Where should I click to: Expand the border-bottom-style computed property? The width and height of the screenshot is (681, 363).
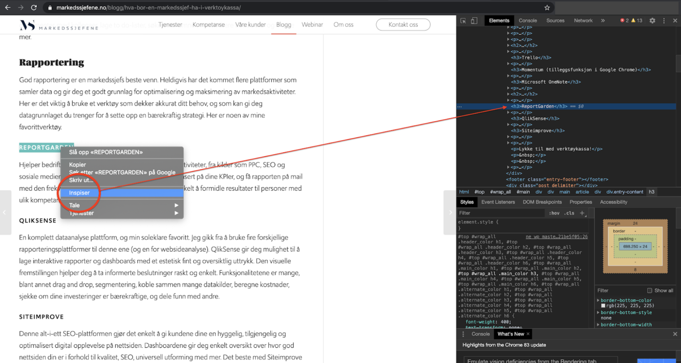pos(598,312)
